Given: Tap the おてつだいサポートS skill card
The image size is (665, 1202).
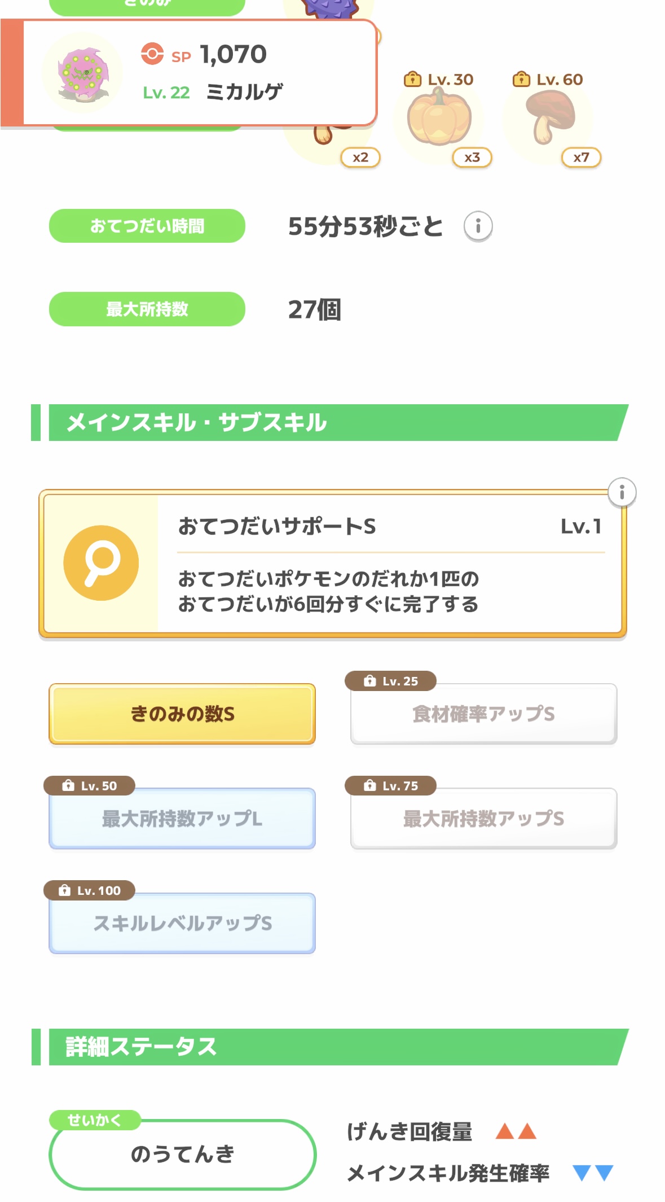Looking at the screenshot, I should (389, 563).
